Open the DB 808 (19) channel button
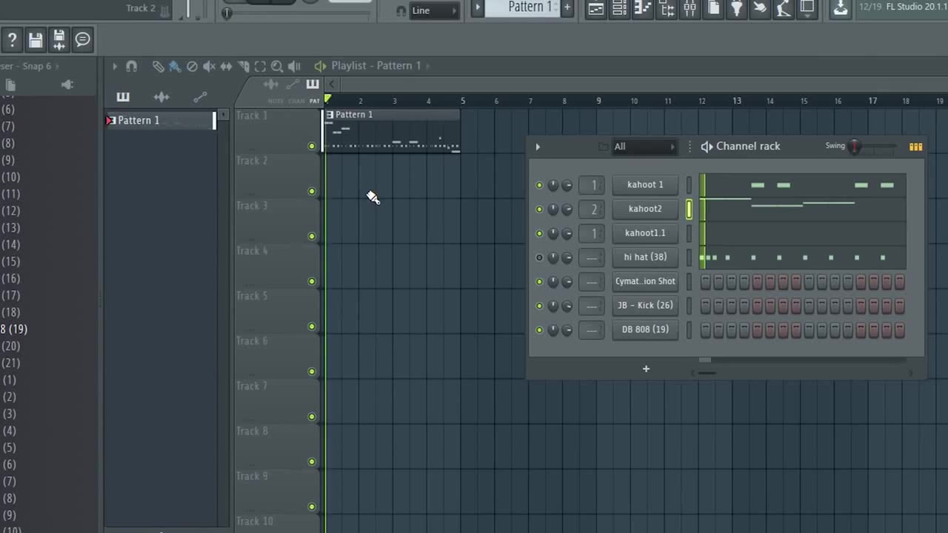This screenshot has width=948, height=533. (x=645, y=329)
